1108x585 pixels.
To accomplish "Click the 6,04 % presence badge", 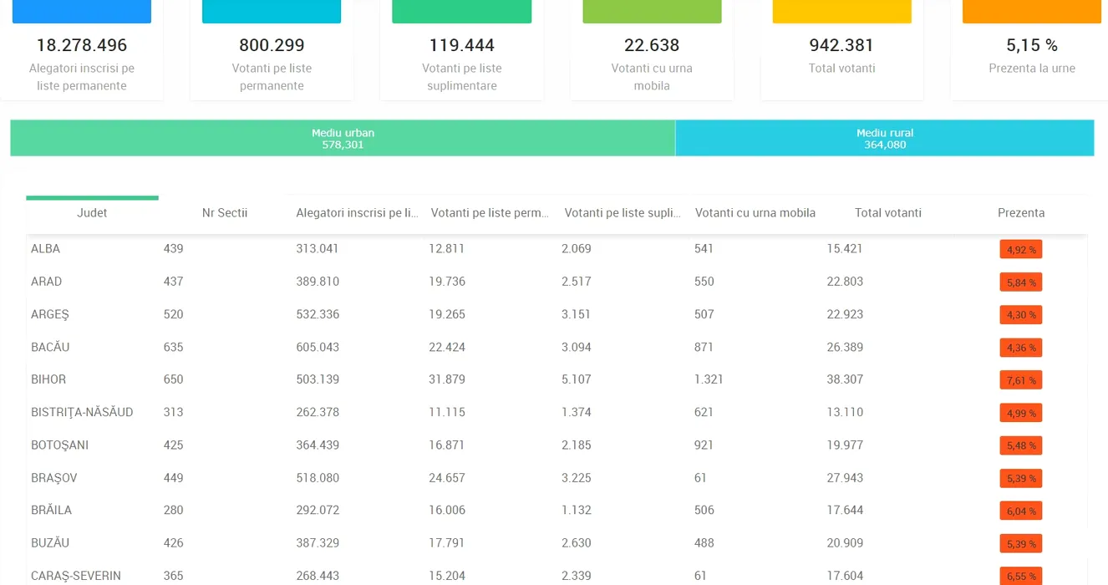I will click(1020, 511).
